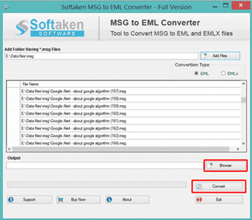Screen dimensions: 252x220
Task: Click the Browse button folder icon
Action: 210,165
